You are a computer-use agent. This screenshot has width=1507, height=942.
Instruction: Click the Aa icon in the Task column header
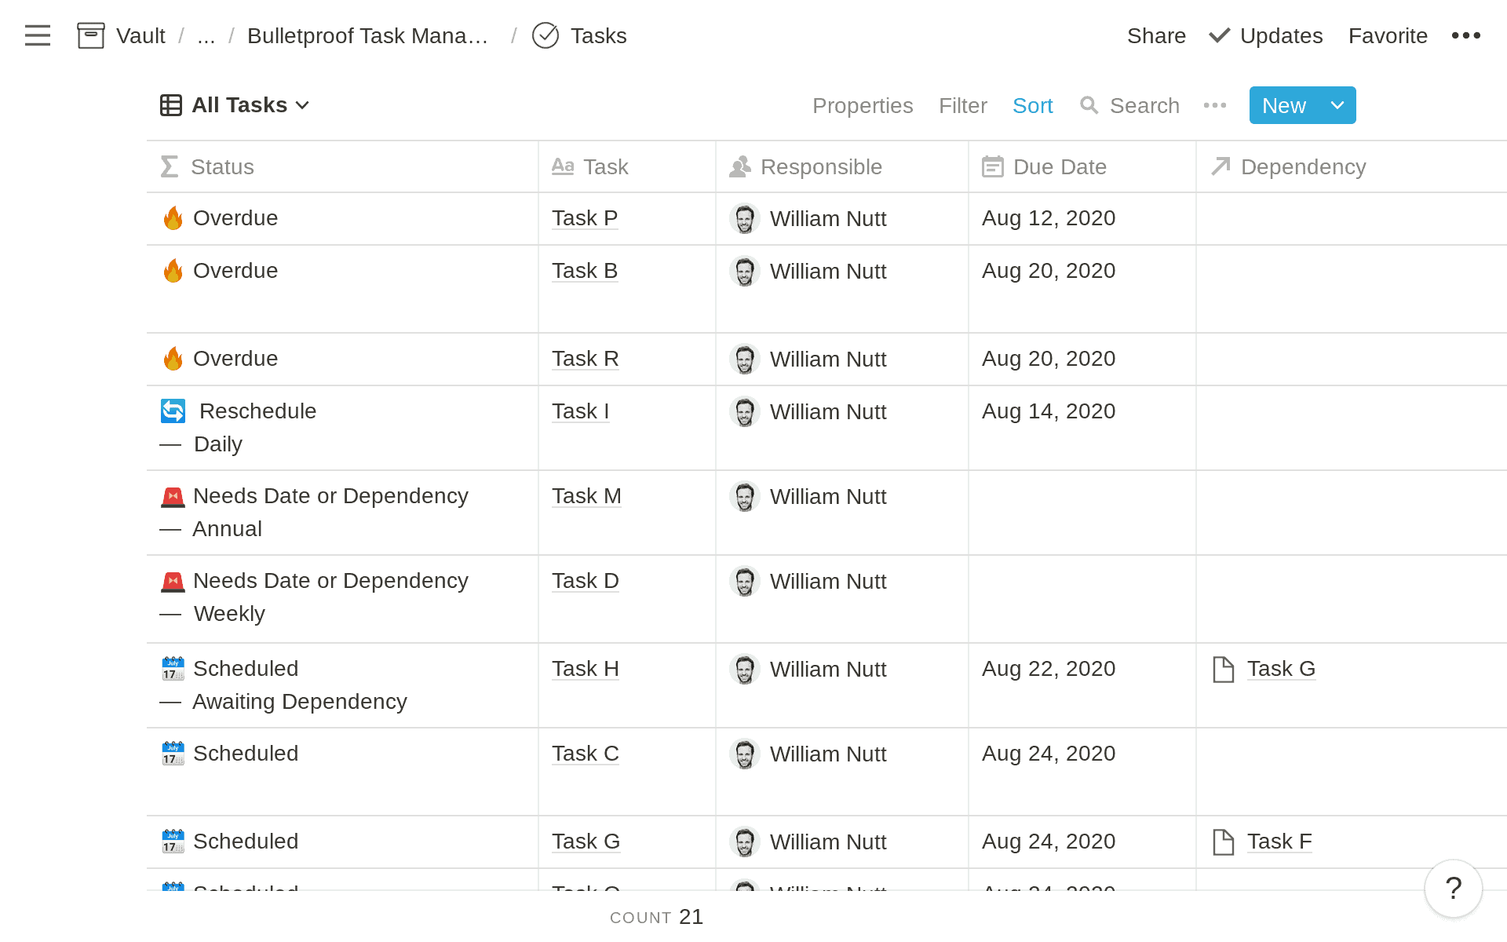tap(564, 166)
